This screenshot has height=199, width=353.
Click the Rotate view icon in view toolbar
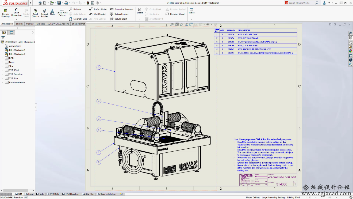(x=191, y=24)
